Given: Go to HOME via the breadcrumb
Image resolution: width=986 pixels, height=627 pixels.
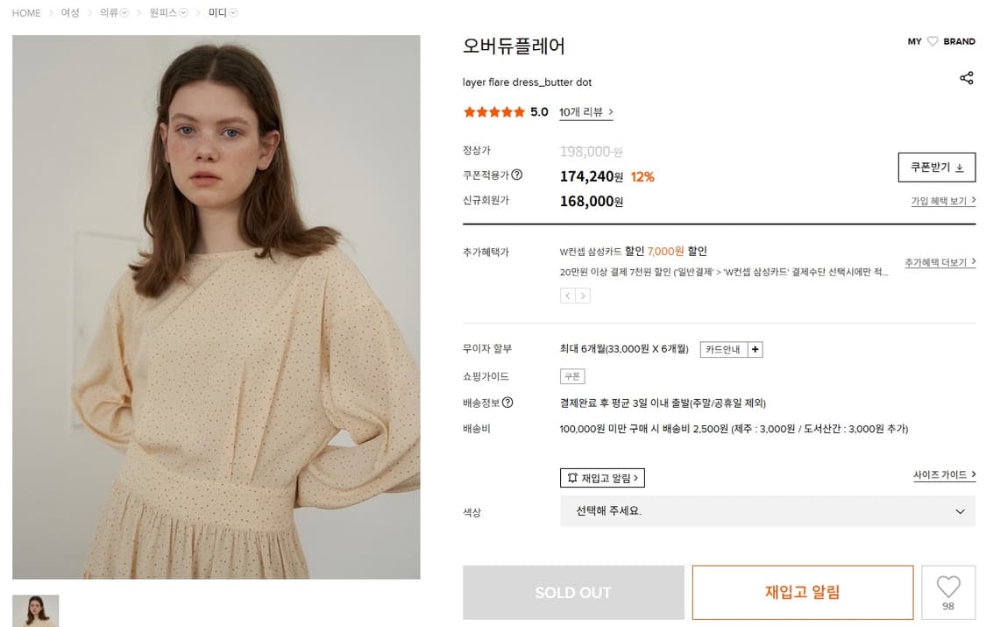Looking at the screenshot, I should pos(25,13).
